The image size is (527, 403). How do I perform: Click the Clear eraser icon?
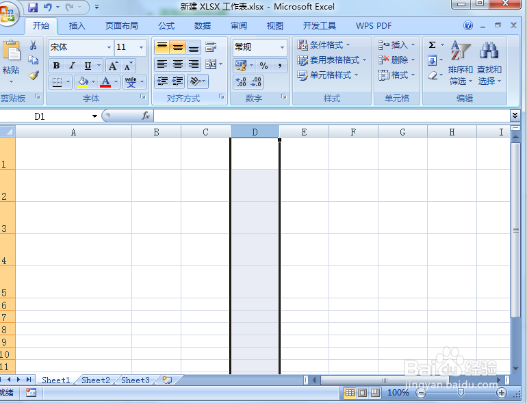pos(433,75)
